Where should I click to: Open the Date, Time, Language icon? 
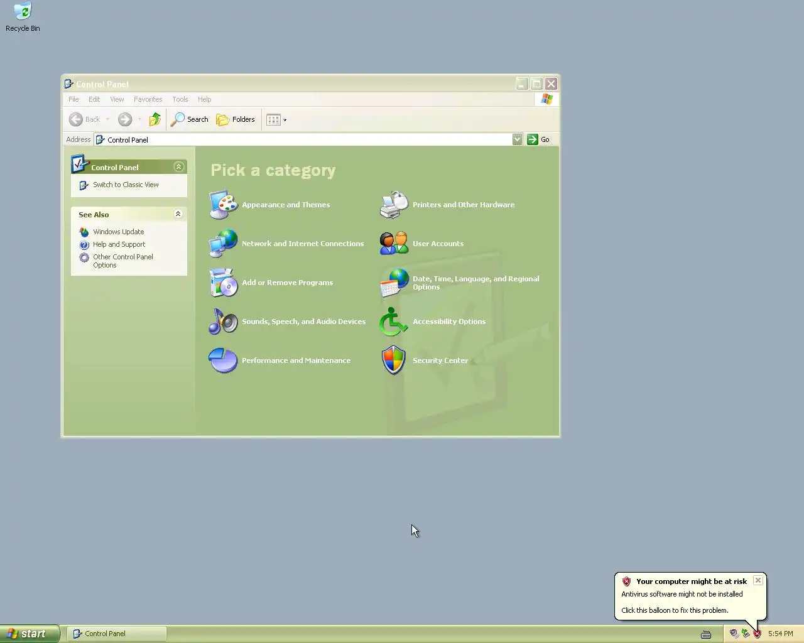[x=394, y=283]
